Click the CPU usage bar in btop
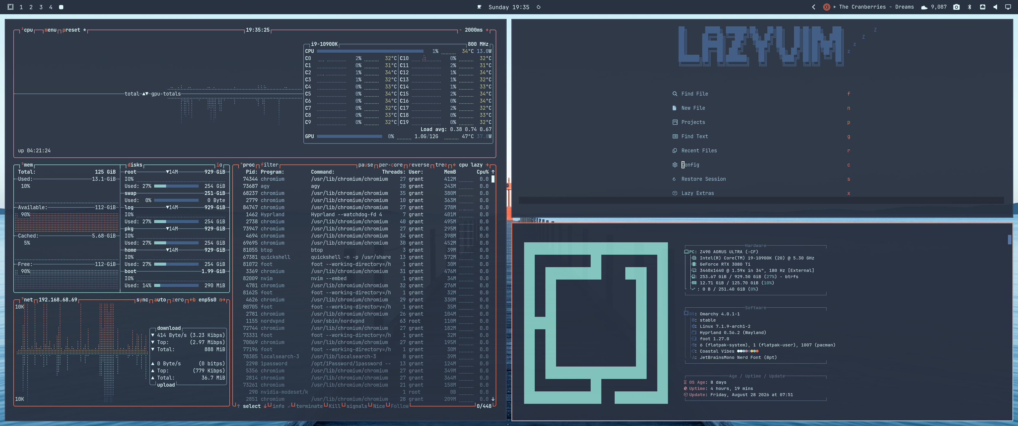This screenshot has height=426, width=1018. click(370, 51)
